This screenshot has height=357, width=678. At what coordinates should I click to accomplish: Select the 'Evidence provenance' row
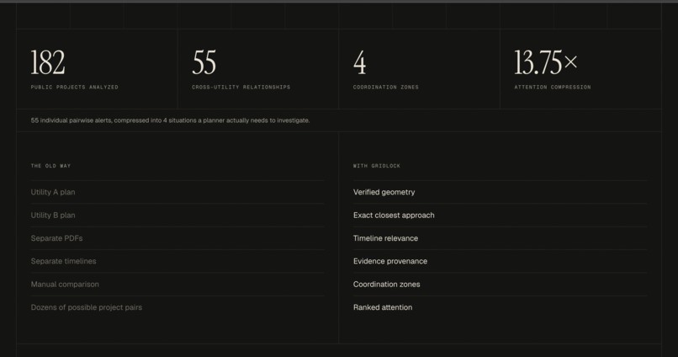pos(500,261)
